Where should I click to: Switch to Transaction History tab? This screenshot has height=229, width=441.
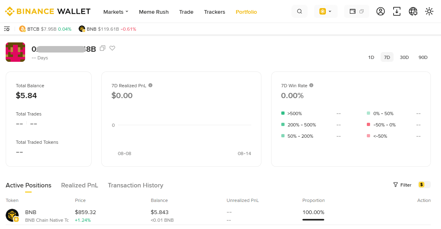point(135,185)
